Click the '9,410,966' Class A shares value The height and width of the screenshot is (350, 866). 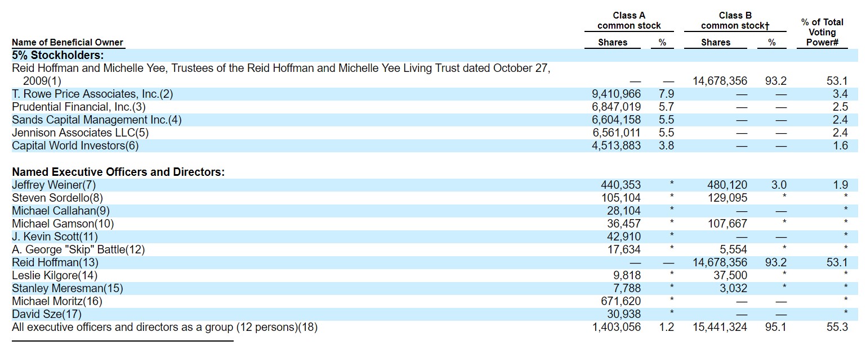point(616,94)
